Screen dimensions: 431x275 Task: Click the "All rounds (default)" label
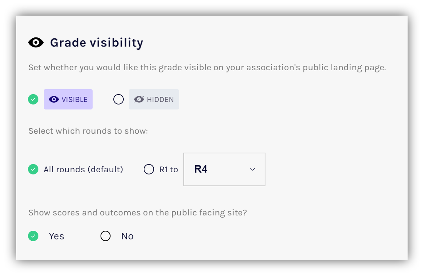[83, 169]
